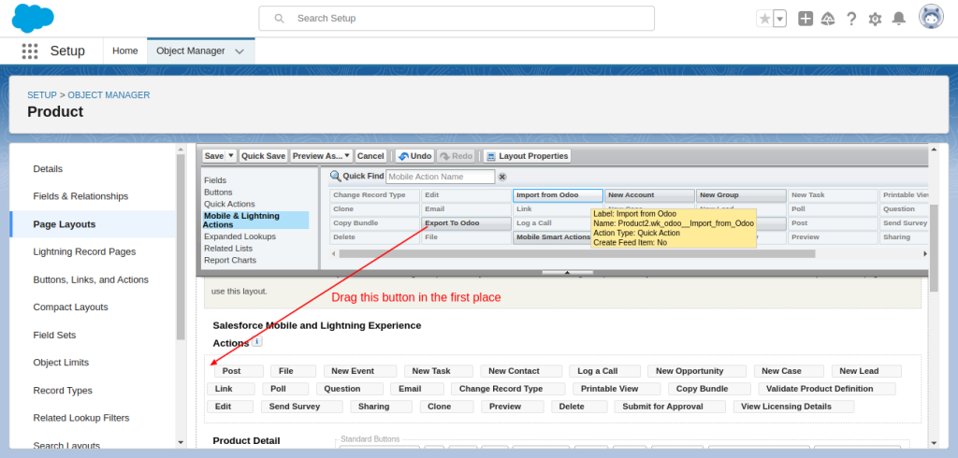Collapse the palette with the handle arrow
This screenshot has height=458, width=958.
pyautogui.click(x=567, y=272)
